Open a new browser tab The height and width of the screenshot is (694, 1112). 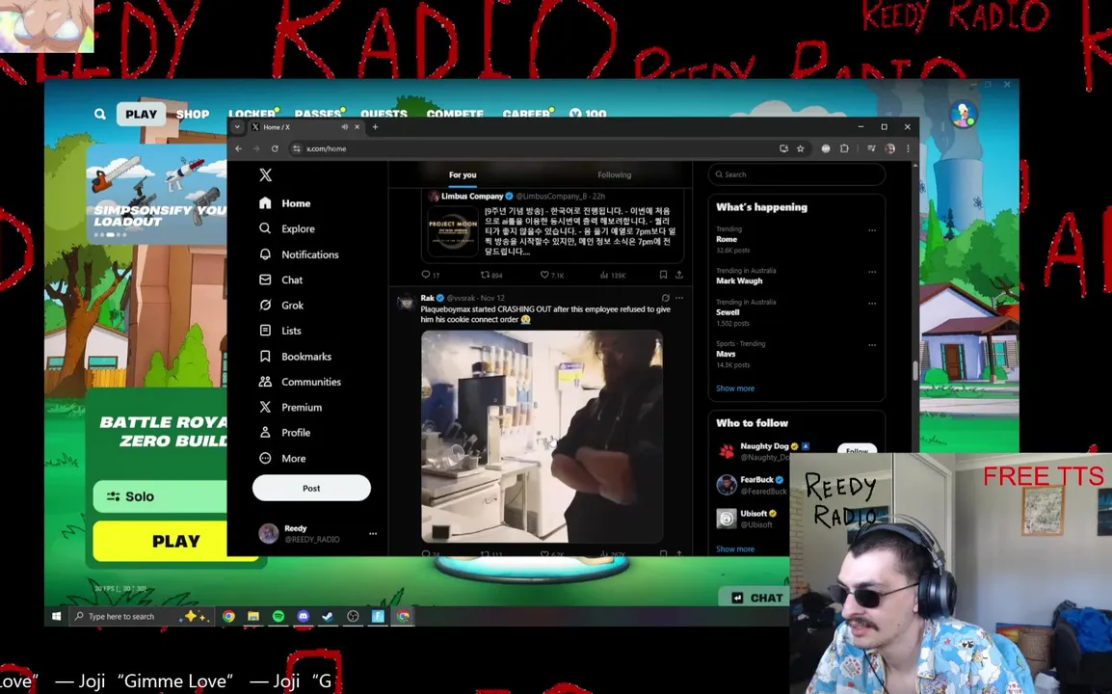coord(375,127)
